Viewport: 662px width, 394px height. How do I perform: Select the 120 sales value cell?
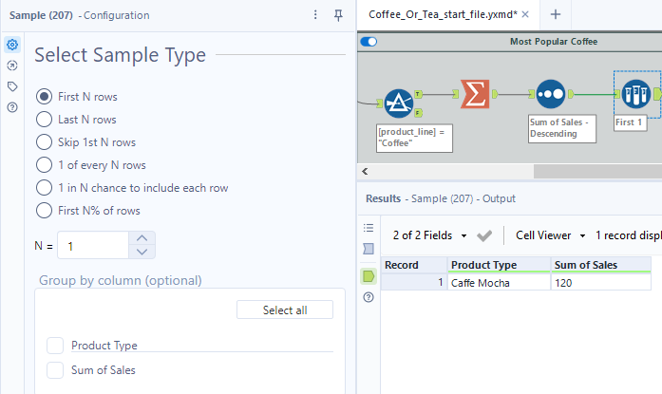601,283
